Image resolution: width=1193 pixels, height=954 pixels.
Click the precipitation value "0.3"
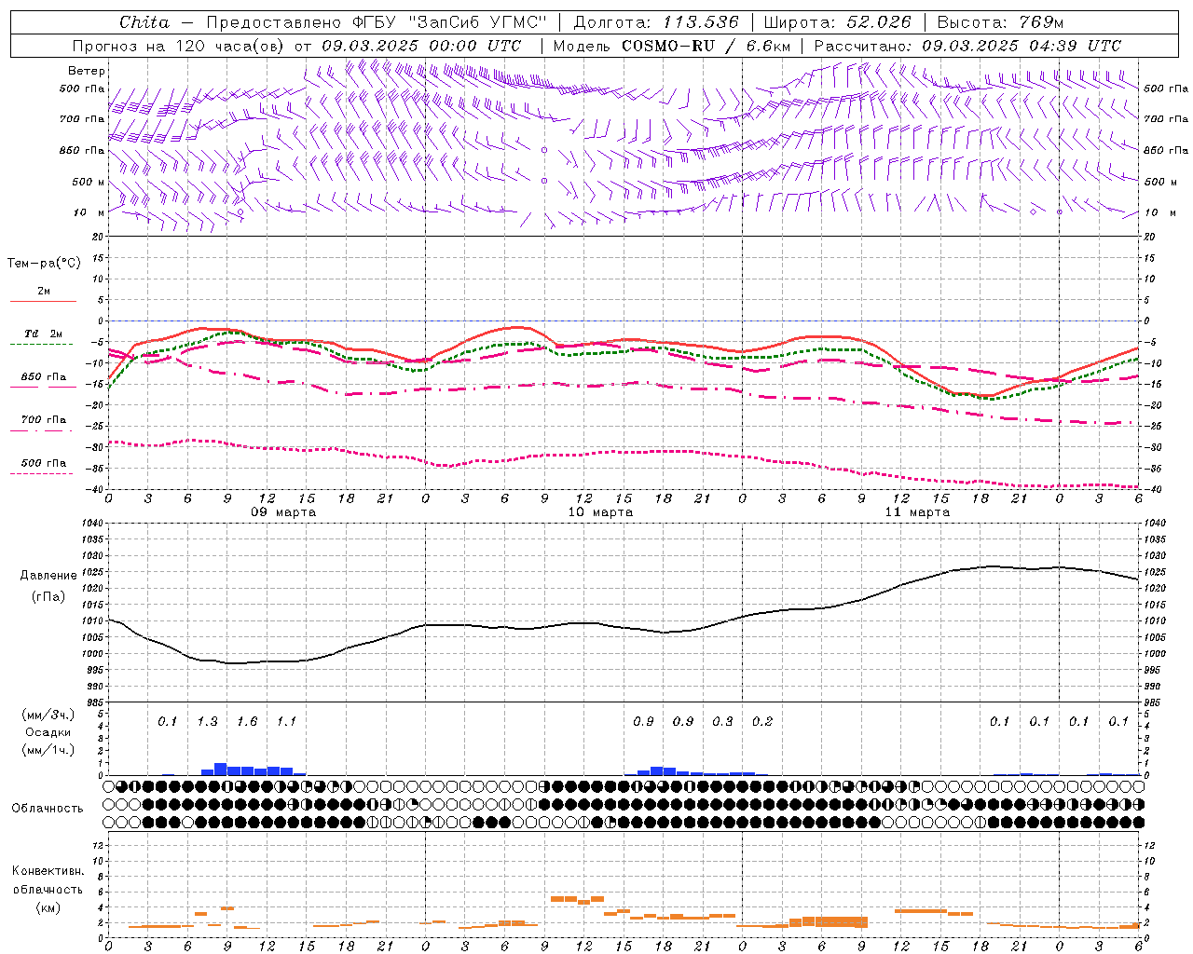[722, 722]
